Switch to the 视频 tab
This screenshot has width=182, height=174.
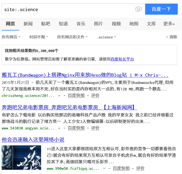(x=116, y=24)
